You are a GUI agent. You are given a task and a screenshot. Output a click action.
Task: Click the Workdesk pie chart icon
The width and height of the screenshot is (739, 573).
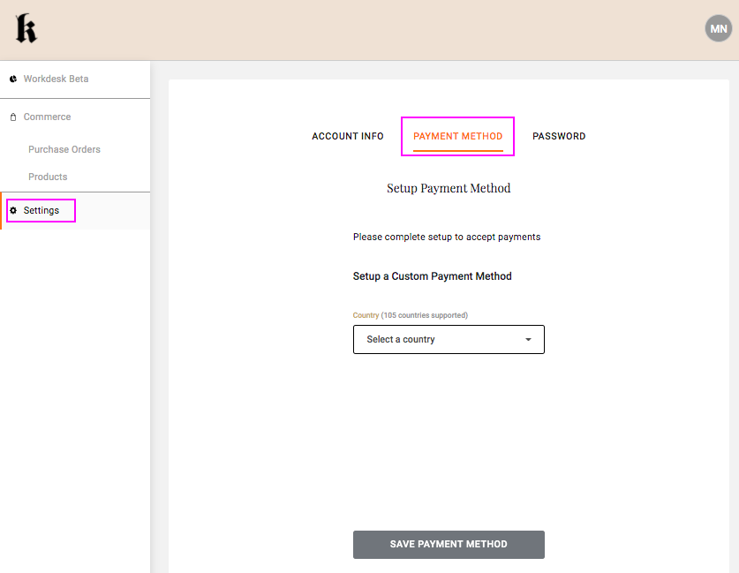[x=13, y=79]
